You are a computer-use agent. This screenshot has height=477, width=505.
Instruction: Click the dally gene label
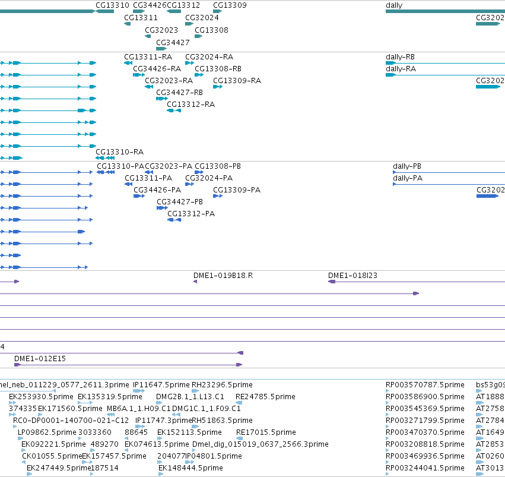pos(394,5)
